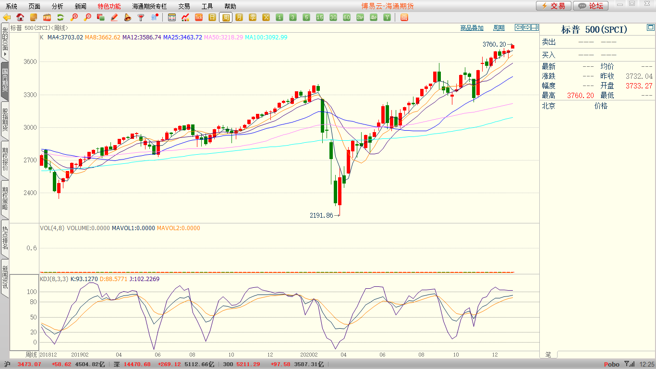The width and height of the screenshot is (656, 369).
Task: Switch to 期权报价 sidebar tab
Action: click(5, 160)
